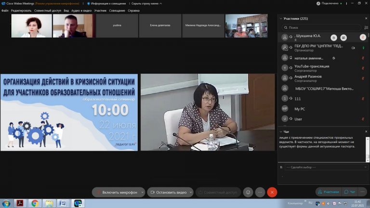The width and height of the screenshot is (370, 208).
Task: Open the Участник menu
Action: point(100,11)
